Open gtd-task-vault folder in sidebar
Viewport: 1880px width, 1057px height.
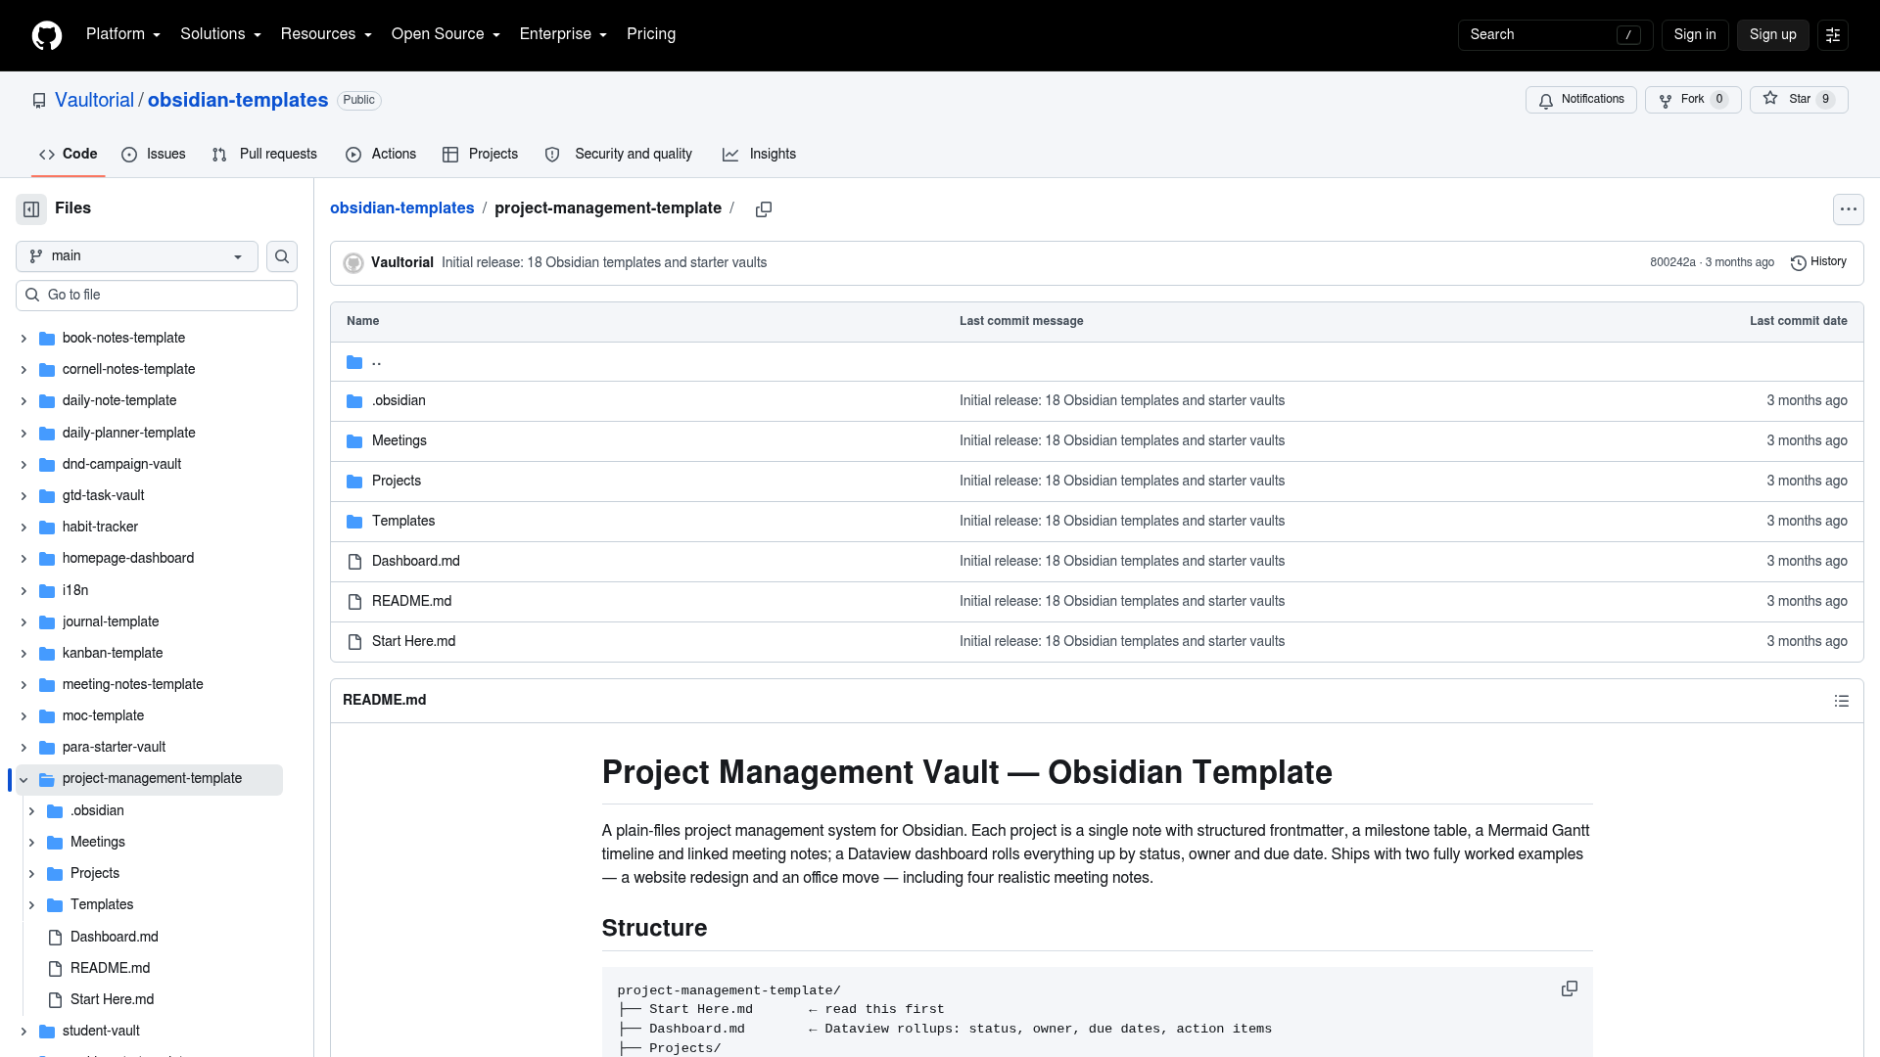tap(104, 496)
